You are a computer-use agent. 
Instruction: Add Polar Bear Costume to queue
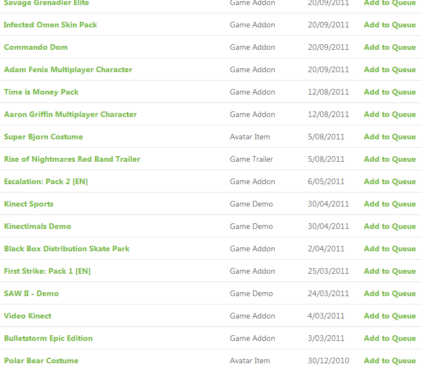[x=390, y=361]
